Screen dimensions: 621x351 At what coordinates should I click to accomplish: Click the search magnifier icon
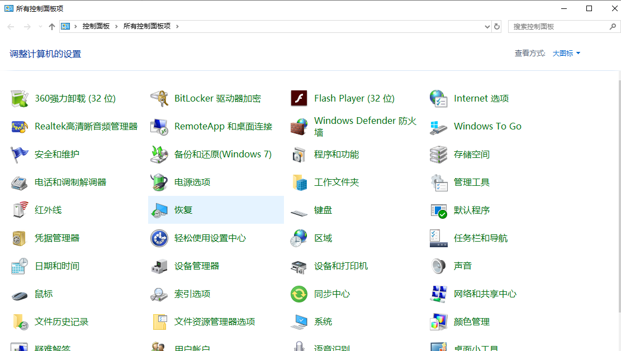pyautogui.click(x=613, y=26)
